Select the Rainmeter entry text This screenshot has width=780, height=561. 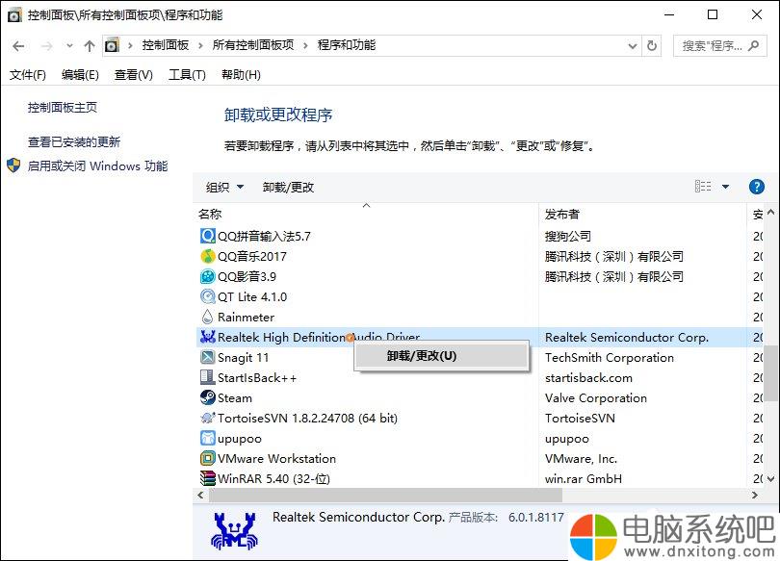(246, 317)
